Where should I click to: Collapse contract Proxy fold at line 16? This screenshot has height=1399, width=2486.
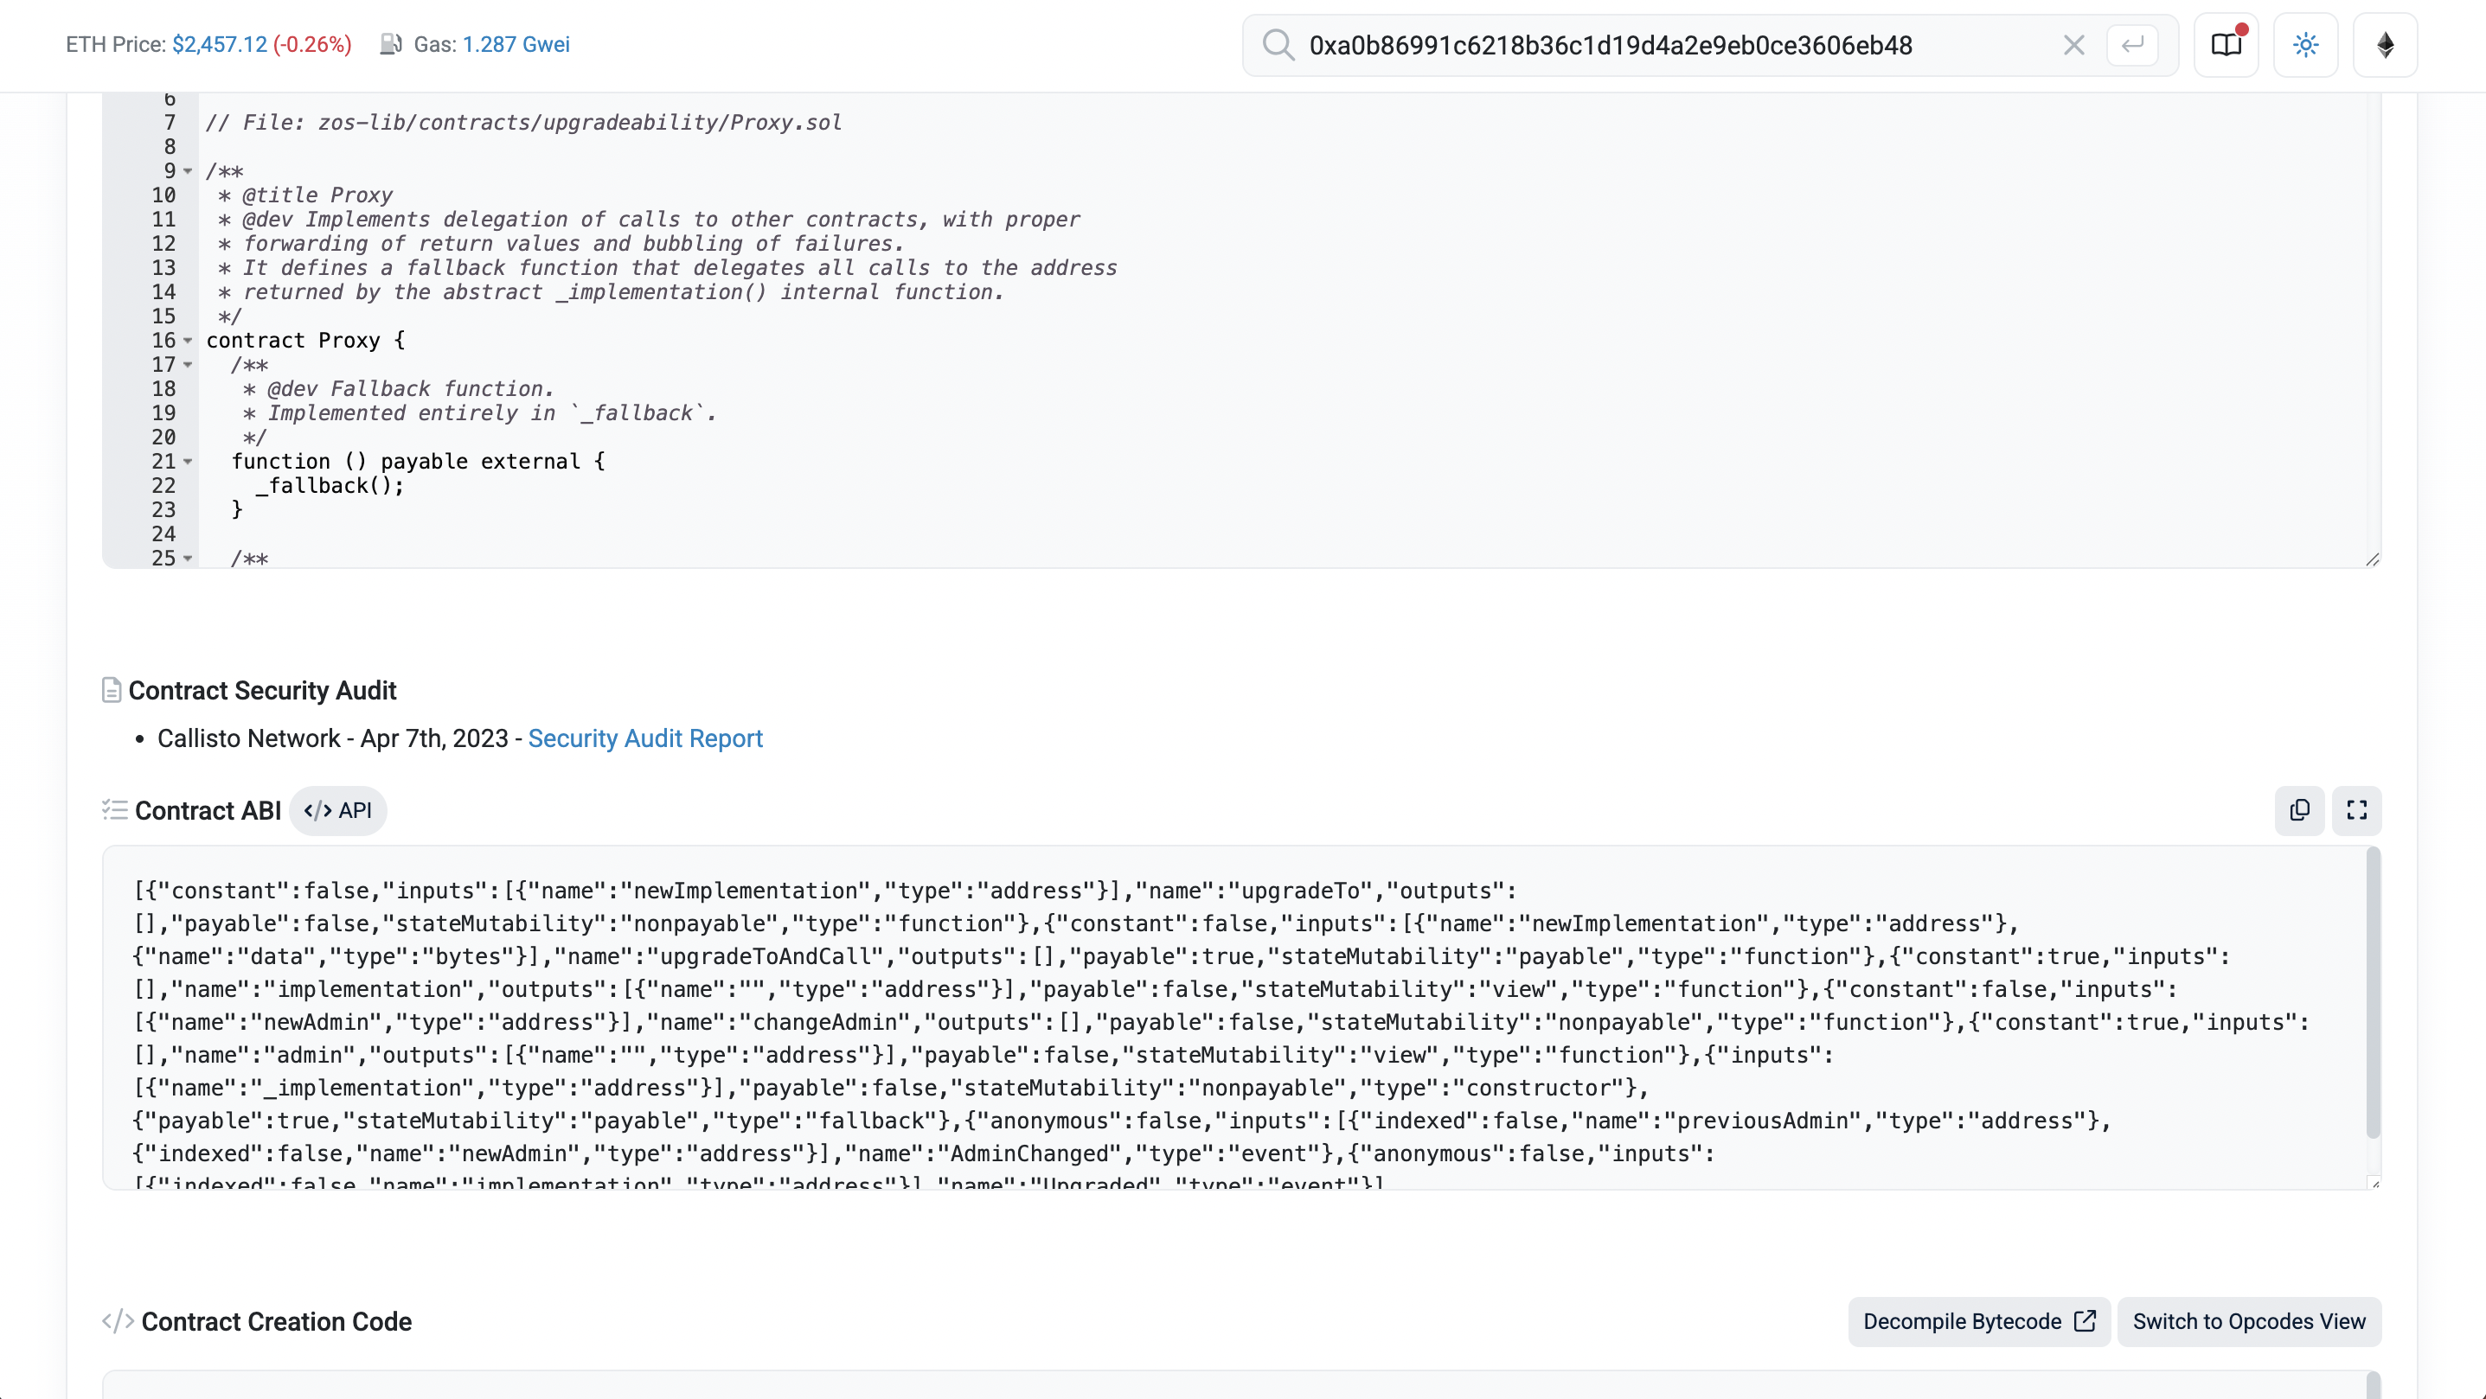click(189, 341)
